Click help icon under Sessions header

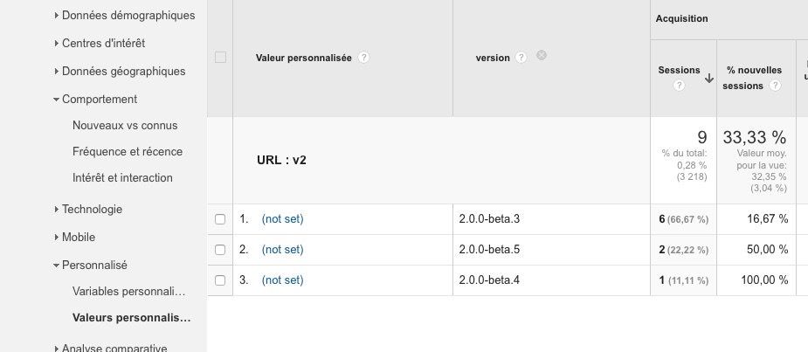(x=679, y=86)
